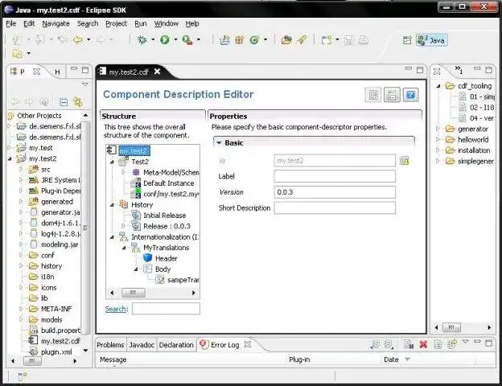
Task: Switch to the Problems tab
Action: pyautogui.click(x=110, y=345)
